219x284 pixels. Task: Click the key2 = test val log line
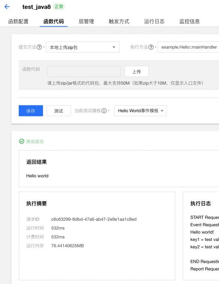coord(204,247)
